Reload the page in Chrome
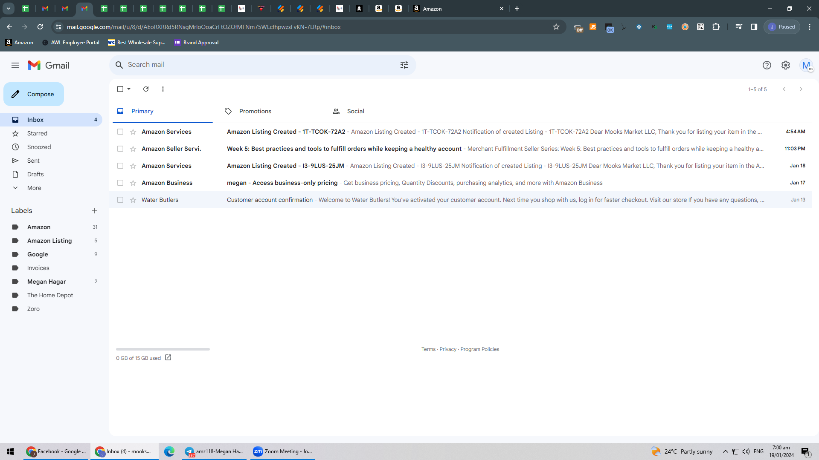The width and height of the screenshot is (819, 460). point(40,27)
